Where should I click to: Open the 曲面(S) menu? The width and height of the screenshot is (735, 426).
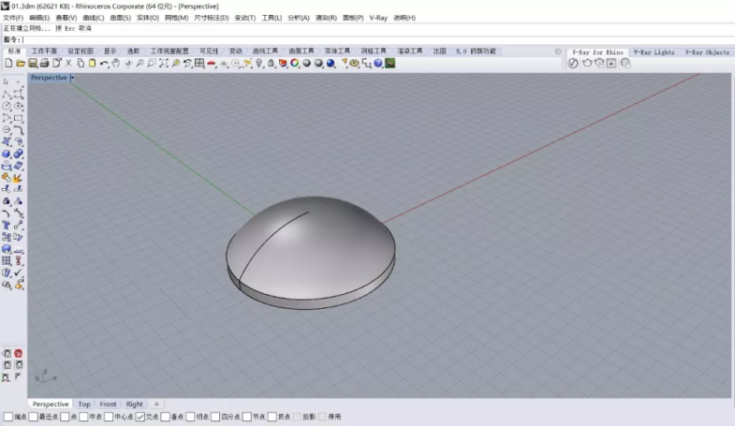click(x=120, y=18)
